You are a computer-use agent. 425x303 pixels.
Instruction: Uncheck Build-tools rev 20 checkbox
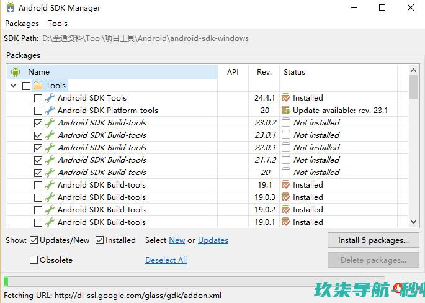tap(38, 173)
